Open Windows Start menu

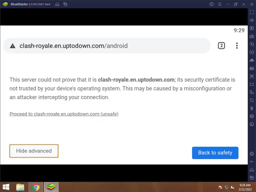click(x=6, y=187)
